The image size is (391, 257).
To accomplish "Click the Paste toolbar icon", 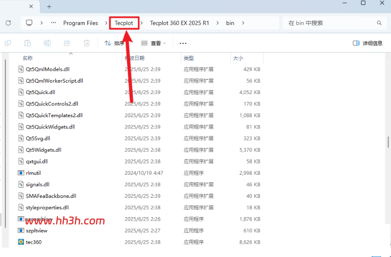I will tap(28, 43).
